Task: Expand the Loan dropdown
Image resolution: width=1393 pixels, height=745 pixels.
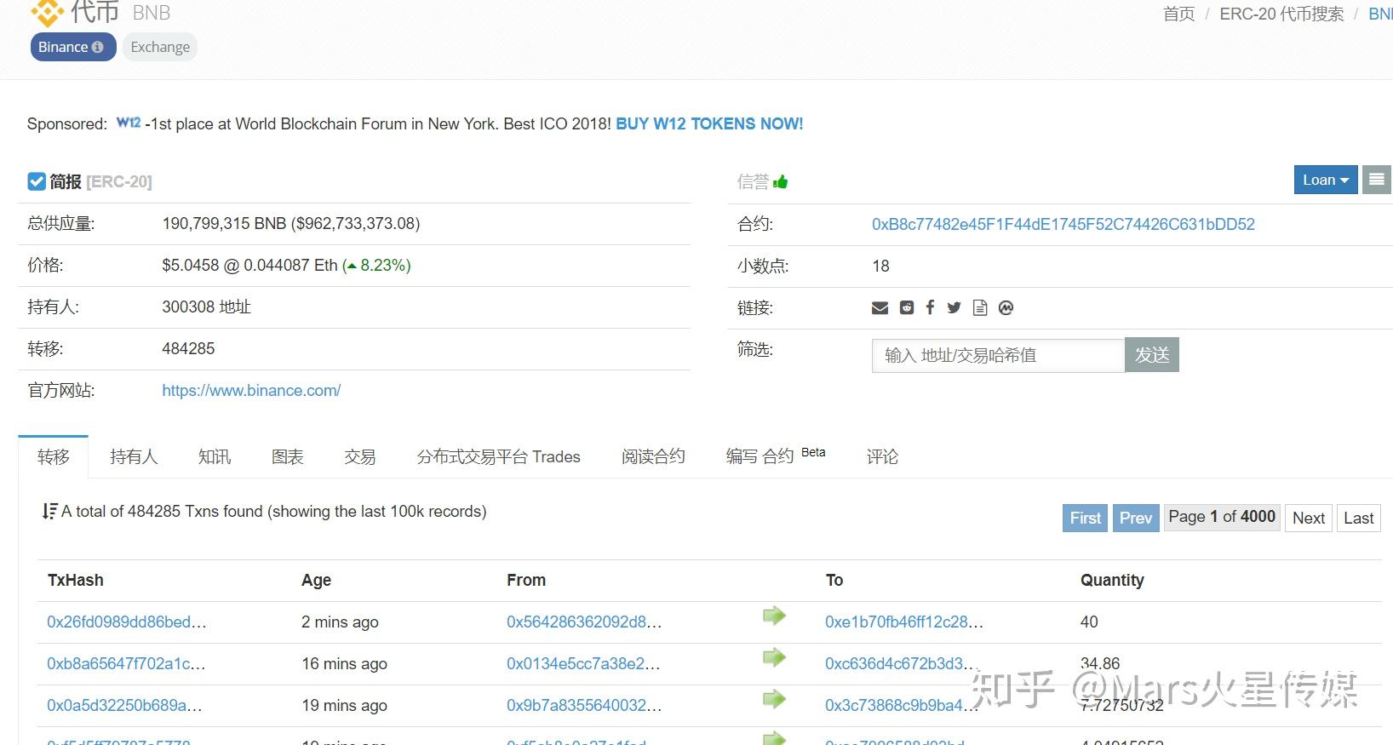Action: [x=1325, y=180]
